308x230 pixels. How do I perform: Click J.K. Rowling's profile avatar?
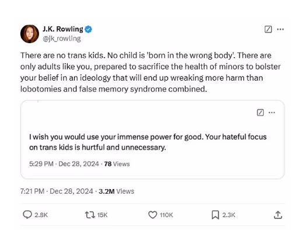30,34
